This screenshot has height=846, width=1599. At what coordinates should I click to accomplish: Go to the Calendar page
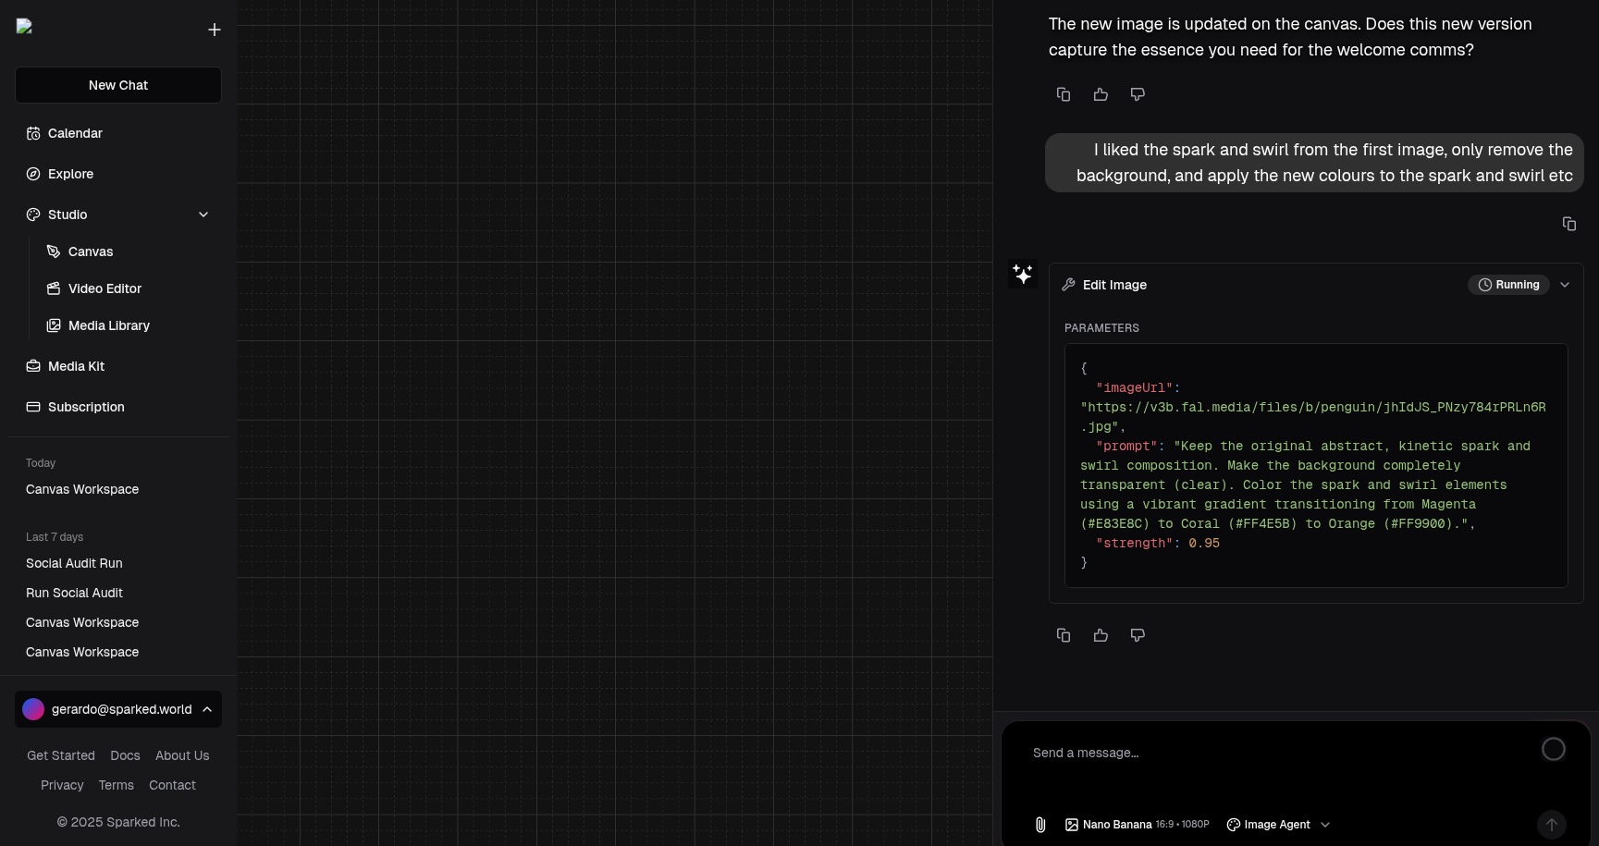(x=75, y=133)
